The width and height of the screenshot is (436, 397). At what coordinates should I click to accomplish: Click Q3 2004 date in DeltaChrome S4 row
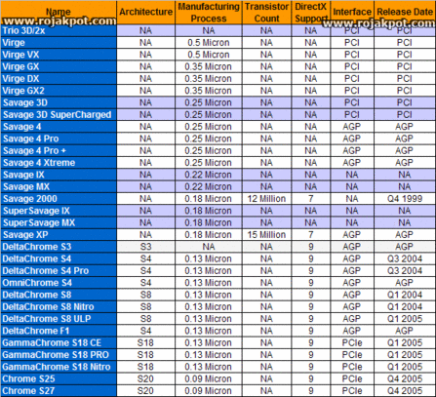coord(405,258)
